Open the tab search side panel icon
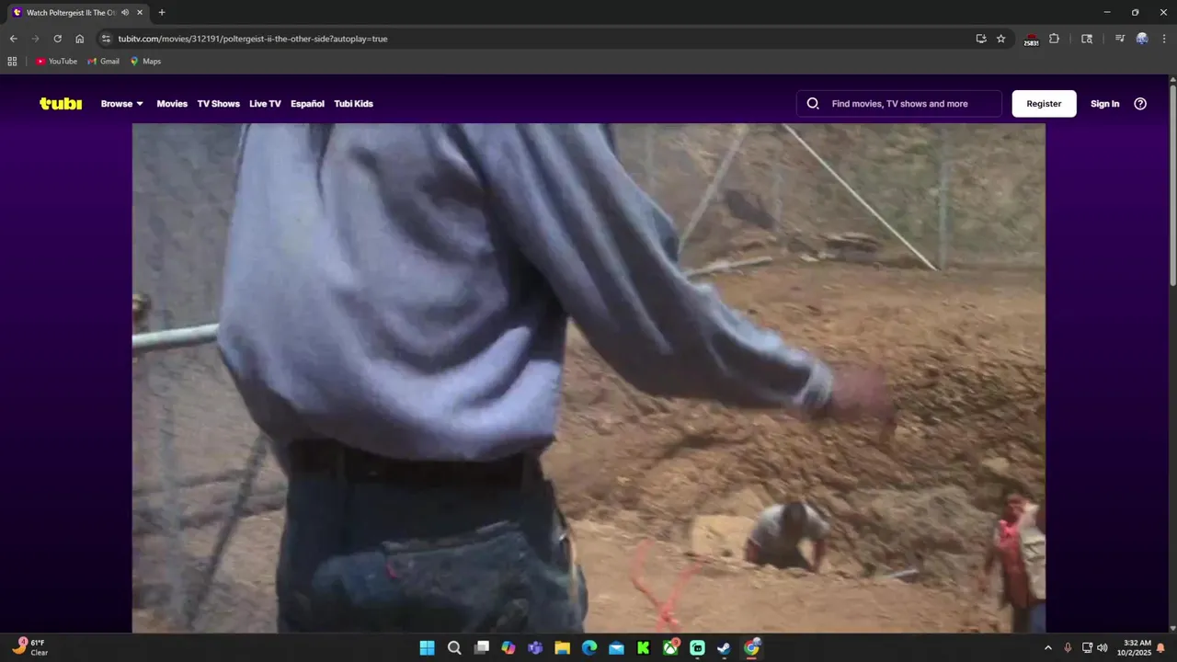 click(1087, 39)
